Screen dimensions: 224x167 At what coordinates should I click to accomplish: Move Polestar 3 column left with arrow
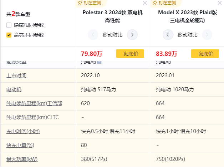pyautogui.click(x=93, y=35)
